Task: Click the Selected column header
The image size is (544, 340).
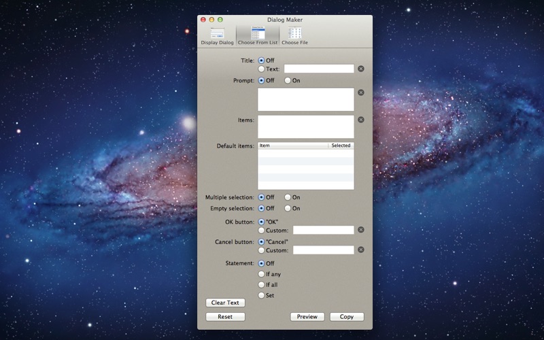Action: point(341,146)
